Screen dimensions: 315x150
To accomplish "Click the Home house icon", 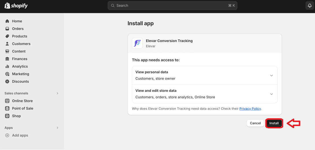I will (7, 21).
